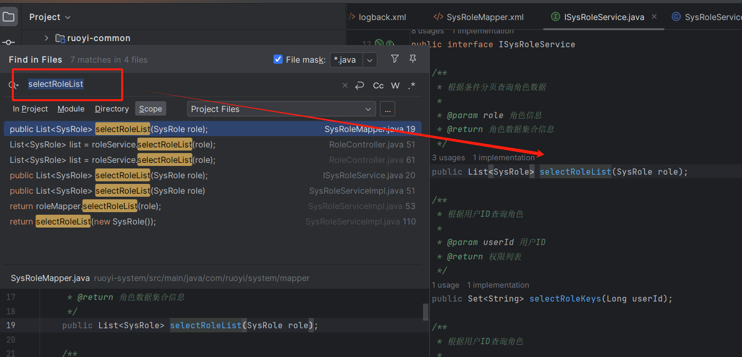This screenshot has width=742, height=357.
Task: Close the ISysRoleService.java tab
Action: 654,17
